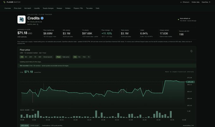Image resolution: width=215 pixels, height=127 pixels.
Task: Click the 17,636 Unique owners value
Action: [164, 33]
